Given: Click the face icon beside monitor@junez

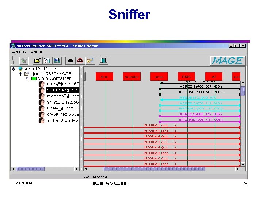Looking at the screenshot, I should (x=41, y=96).
